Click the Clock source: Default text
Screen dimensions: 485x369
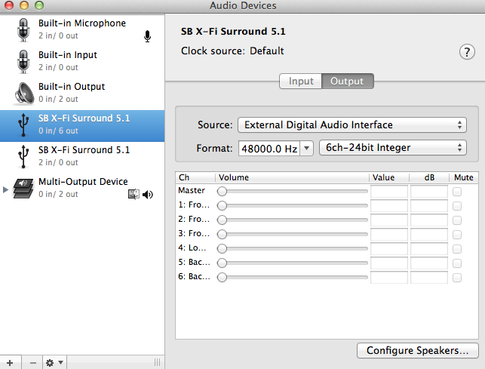(232, 51)
